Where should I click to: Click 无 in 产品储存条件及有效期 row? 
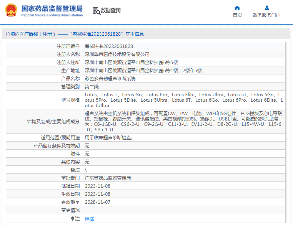tap(87, 146)
